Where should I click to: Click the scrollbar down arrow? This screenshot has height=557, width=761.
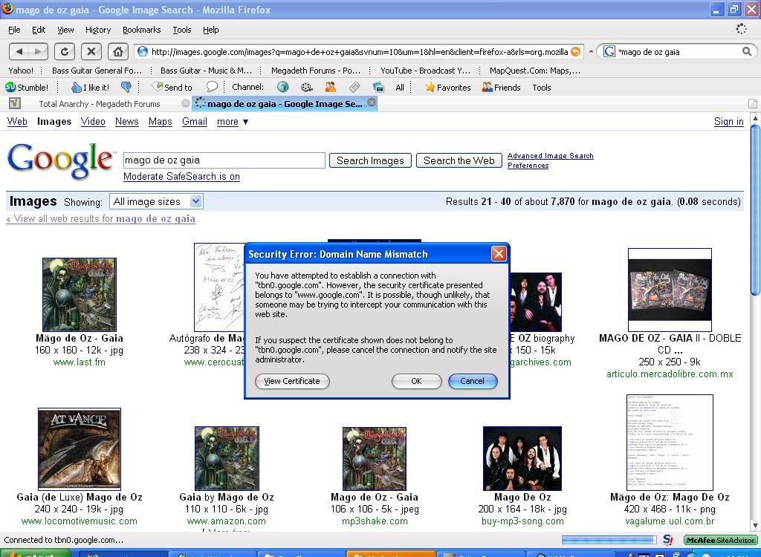tap(755, 525)
